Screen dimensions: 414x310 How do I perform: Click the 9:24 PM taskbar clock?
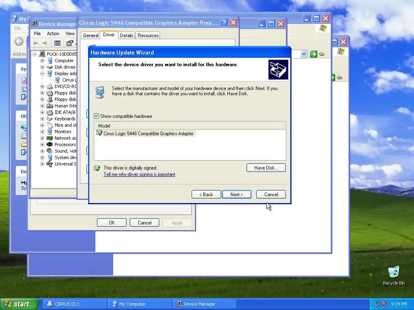coord(399,304)
